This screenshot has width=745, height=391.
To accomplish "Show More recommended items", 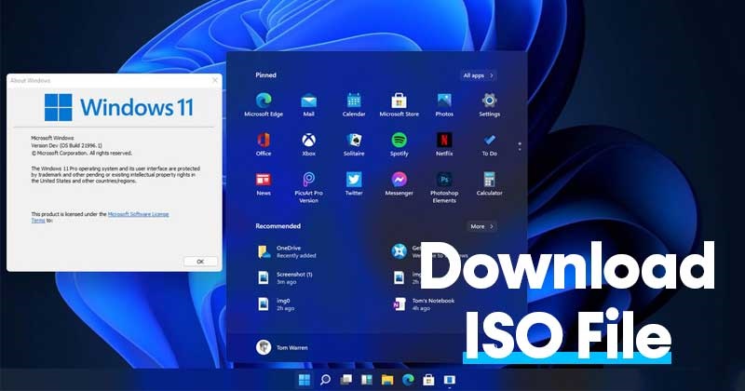I will coord(481,226).
